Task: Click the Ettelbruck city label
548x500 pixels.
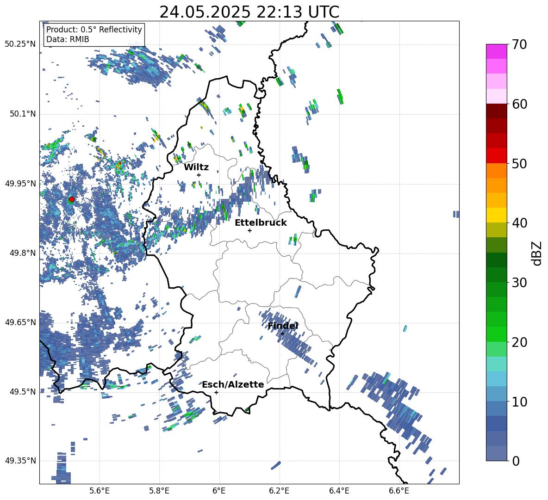Action: coord(261,223)
